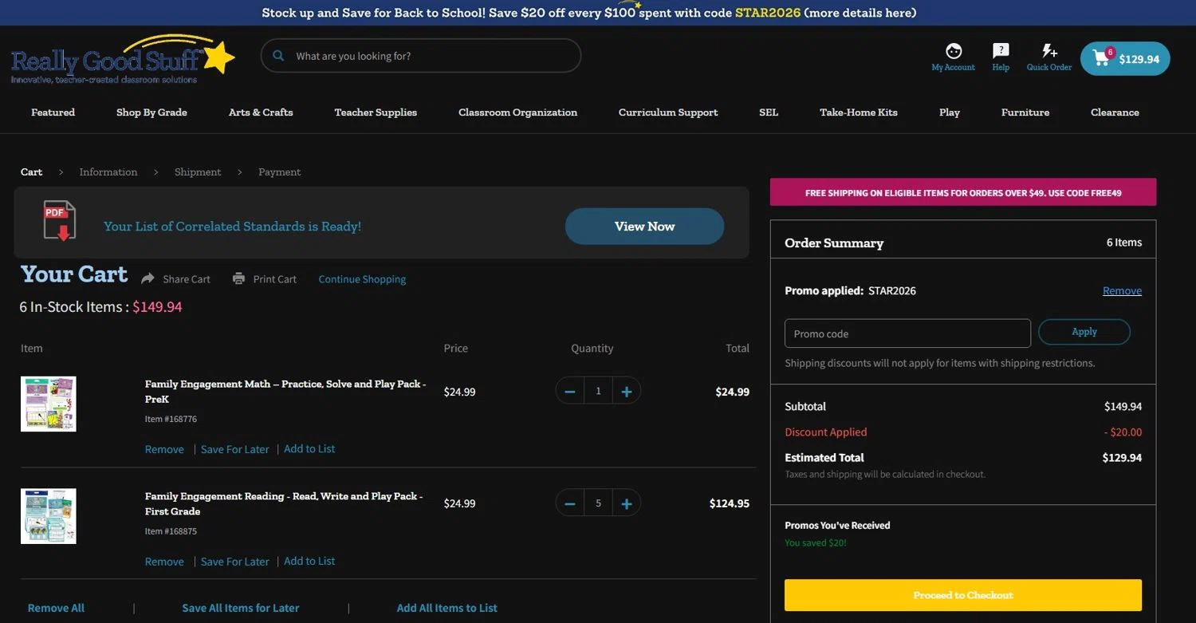
Task: Click the Information breadcrumb step
Action: (x=108, y=172)
